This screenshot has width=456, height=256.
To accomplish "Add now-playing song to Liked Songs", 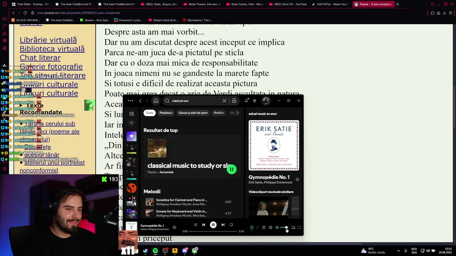I will (174, 228).
